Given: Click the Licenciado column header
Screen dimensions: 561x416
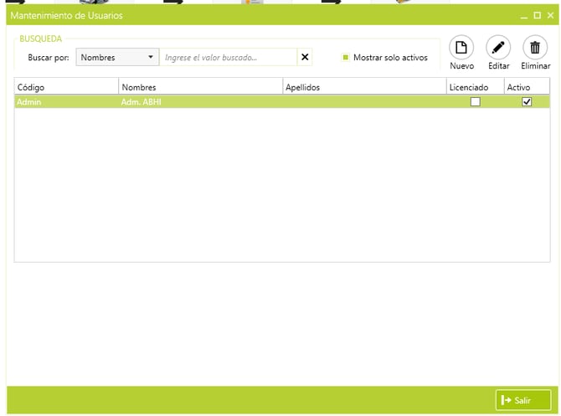Looking at the screenshot, I should [x=475, y=87].
